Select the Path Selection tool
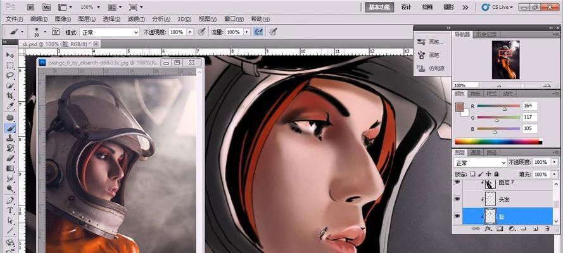Screen dimensions: 563x253 10,220
